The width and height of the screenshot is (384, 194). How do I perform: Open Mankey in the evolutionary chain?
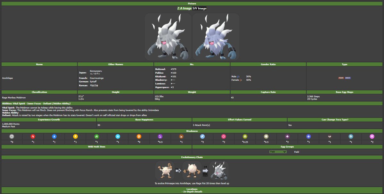point(165,171)
